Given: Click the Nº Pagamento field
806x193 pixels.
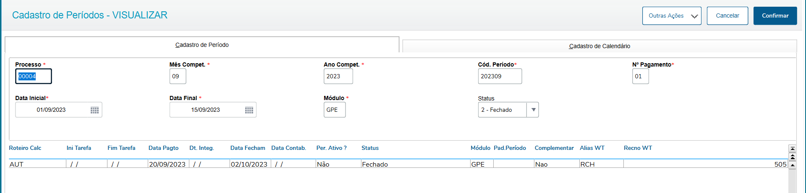Looking at the screenshot, I should click(x=640, y=76).
